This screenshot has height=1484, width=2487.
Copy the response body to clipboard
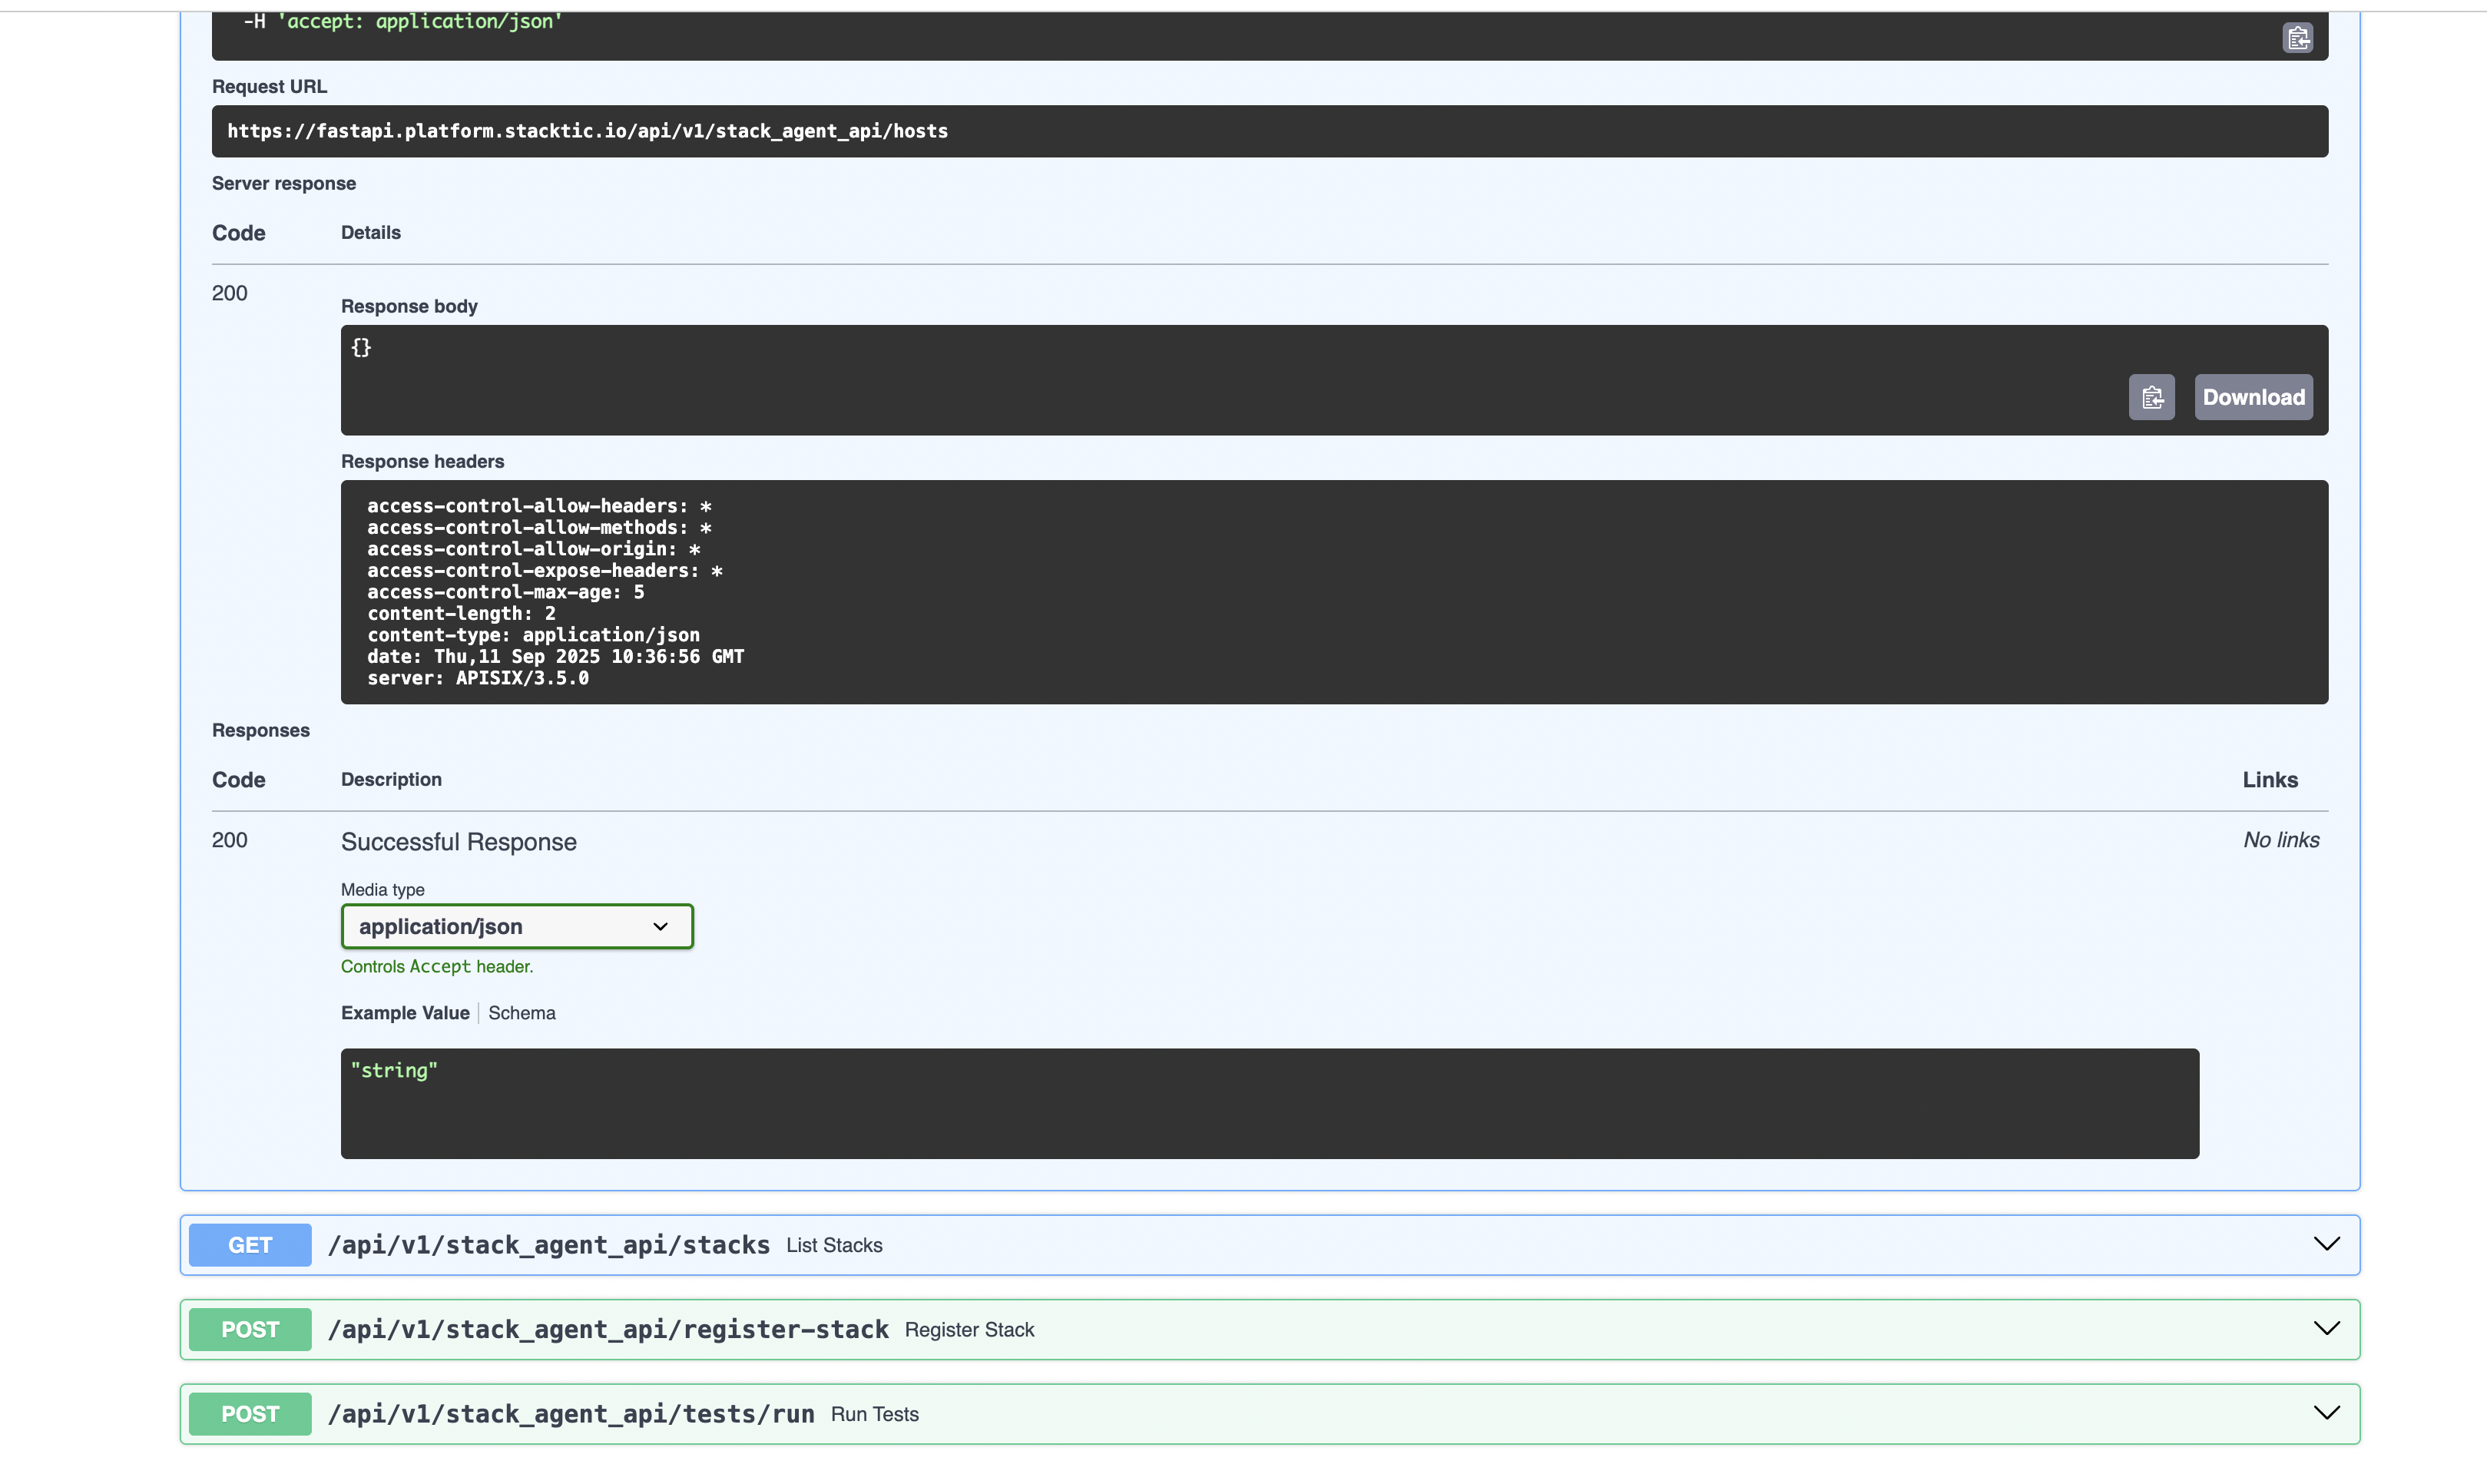point(2151,397)
